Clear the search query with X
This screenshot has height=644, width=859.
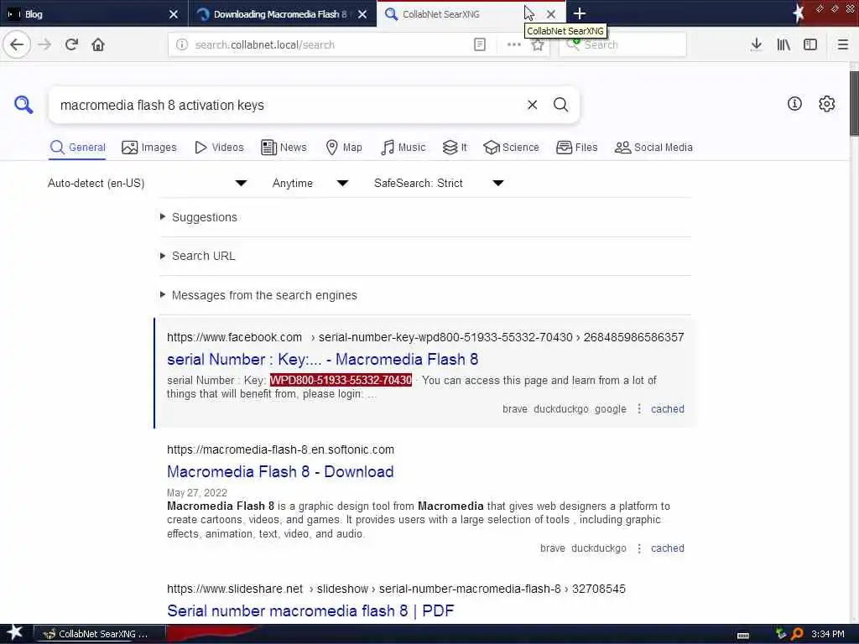coord(532,105)
